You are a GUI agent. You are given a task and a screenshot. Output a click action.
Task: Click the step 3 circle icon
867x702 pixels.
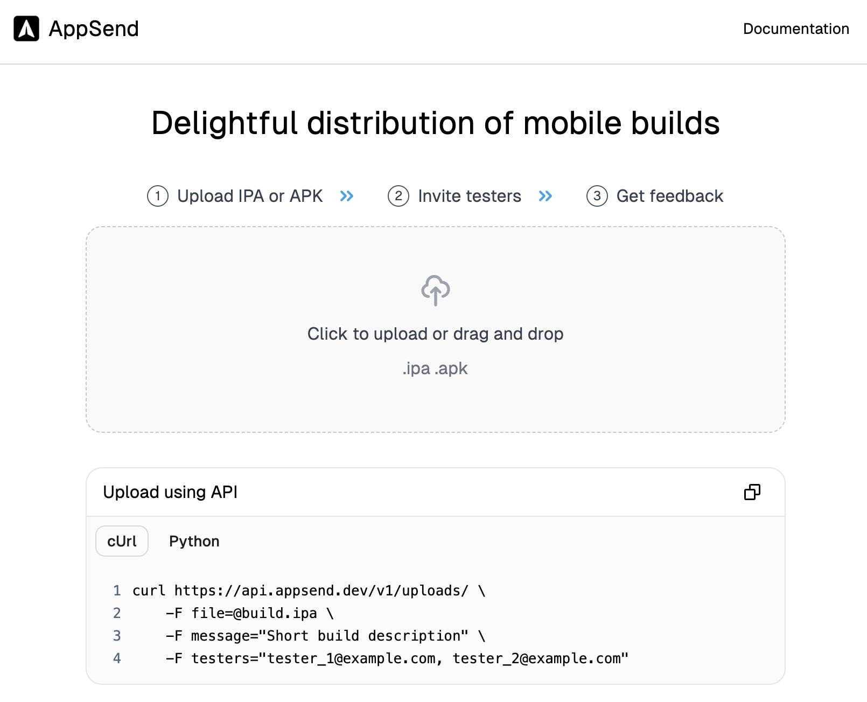(597, 196)
